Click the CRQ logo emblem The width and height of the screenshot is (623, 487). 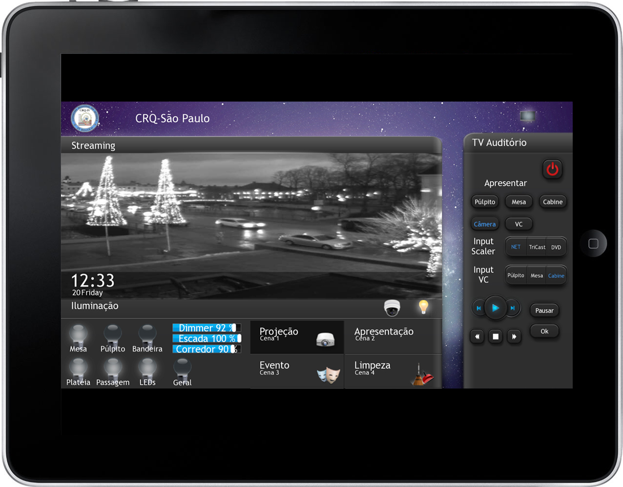(x=85, y=118)
